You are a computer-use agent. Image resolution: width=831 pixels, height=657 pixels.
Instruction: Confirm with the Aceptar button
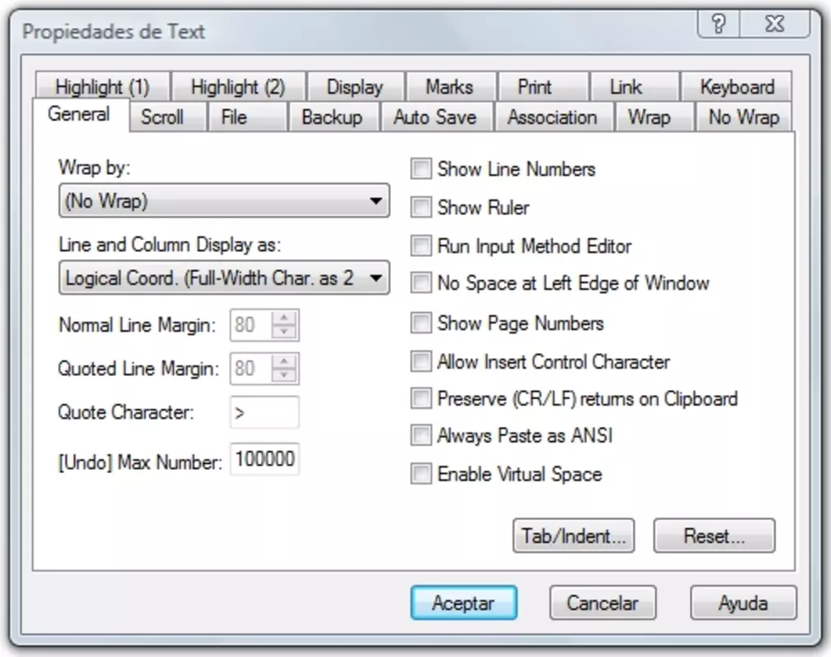pos(464,603)
